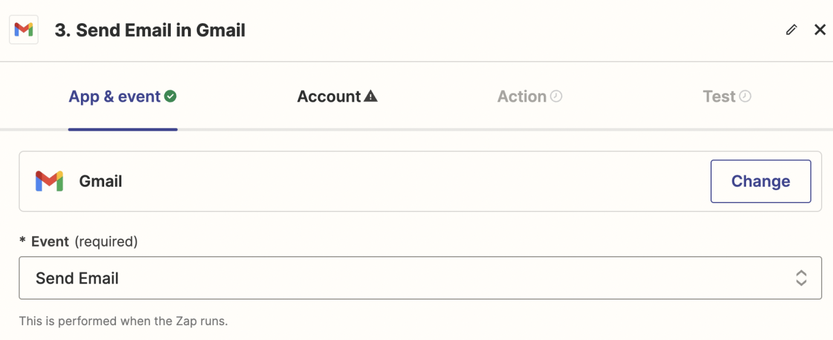The height and width of the screenshot is (340, 833).
Task: Click the Event field label
Action: pos(50,241)
